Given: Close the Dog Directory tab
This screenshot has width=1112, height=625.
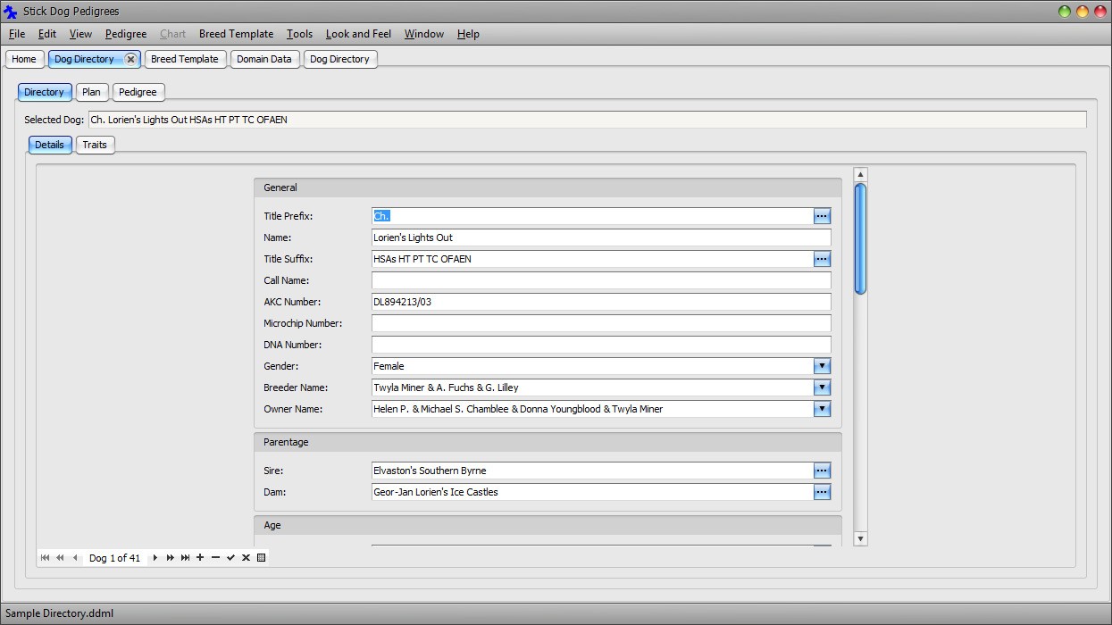Looking at the screenshot, I should [x=130, y=58].
